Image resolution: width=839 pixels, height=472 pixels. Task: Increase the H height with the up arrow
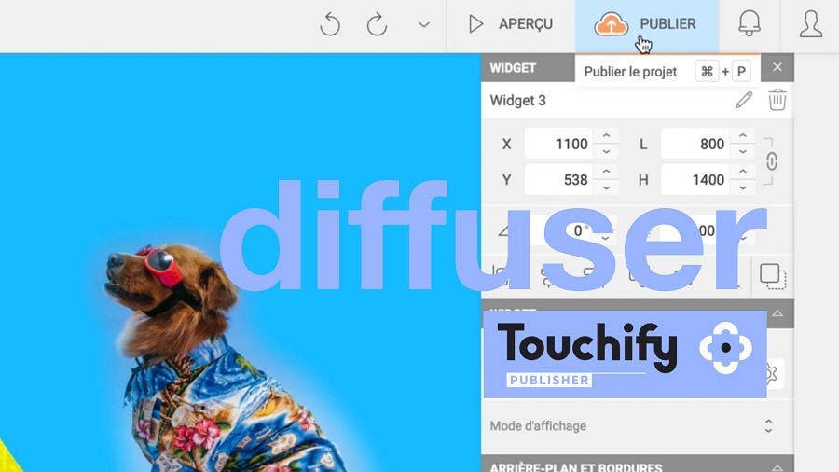[743, 172]
